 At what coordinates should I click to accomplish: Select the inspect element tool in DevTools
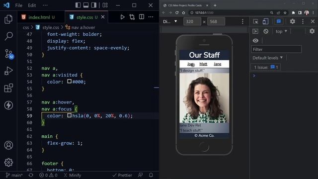256,21
